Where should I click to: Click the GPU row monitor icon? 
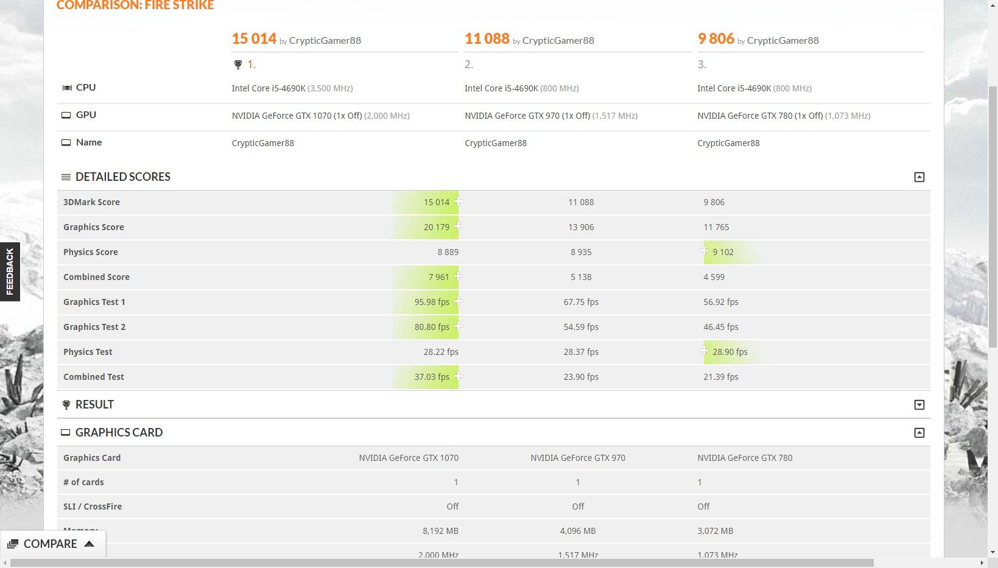pos(66,115)
